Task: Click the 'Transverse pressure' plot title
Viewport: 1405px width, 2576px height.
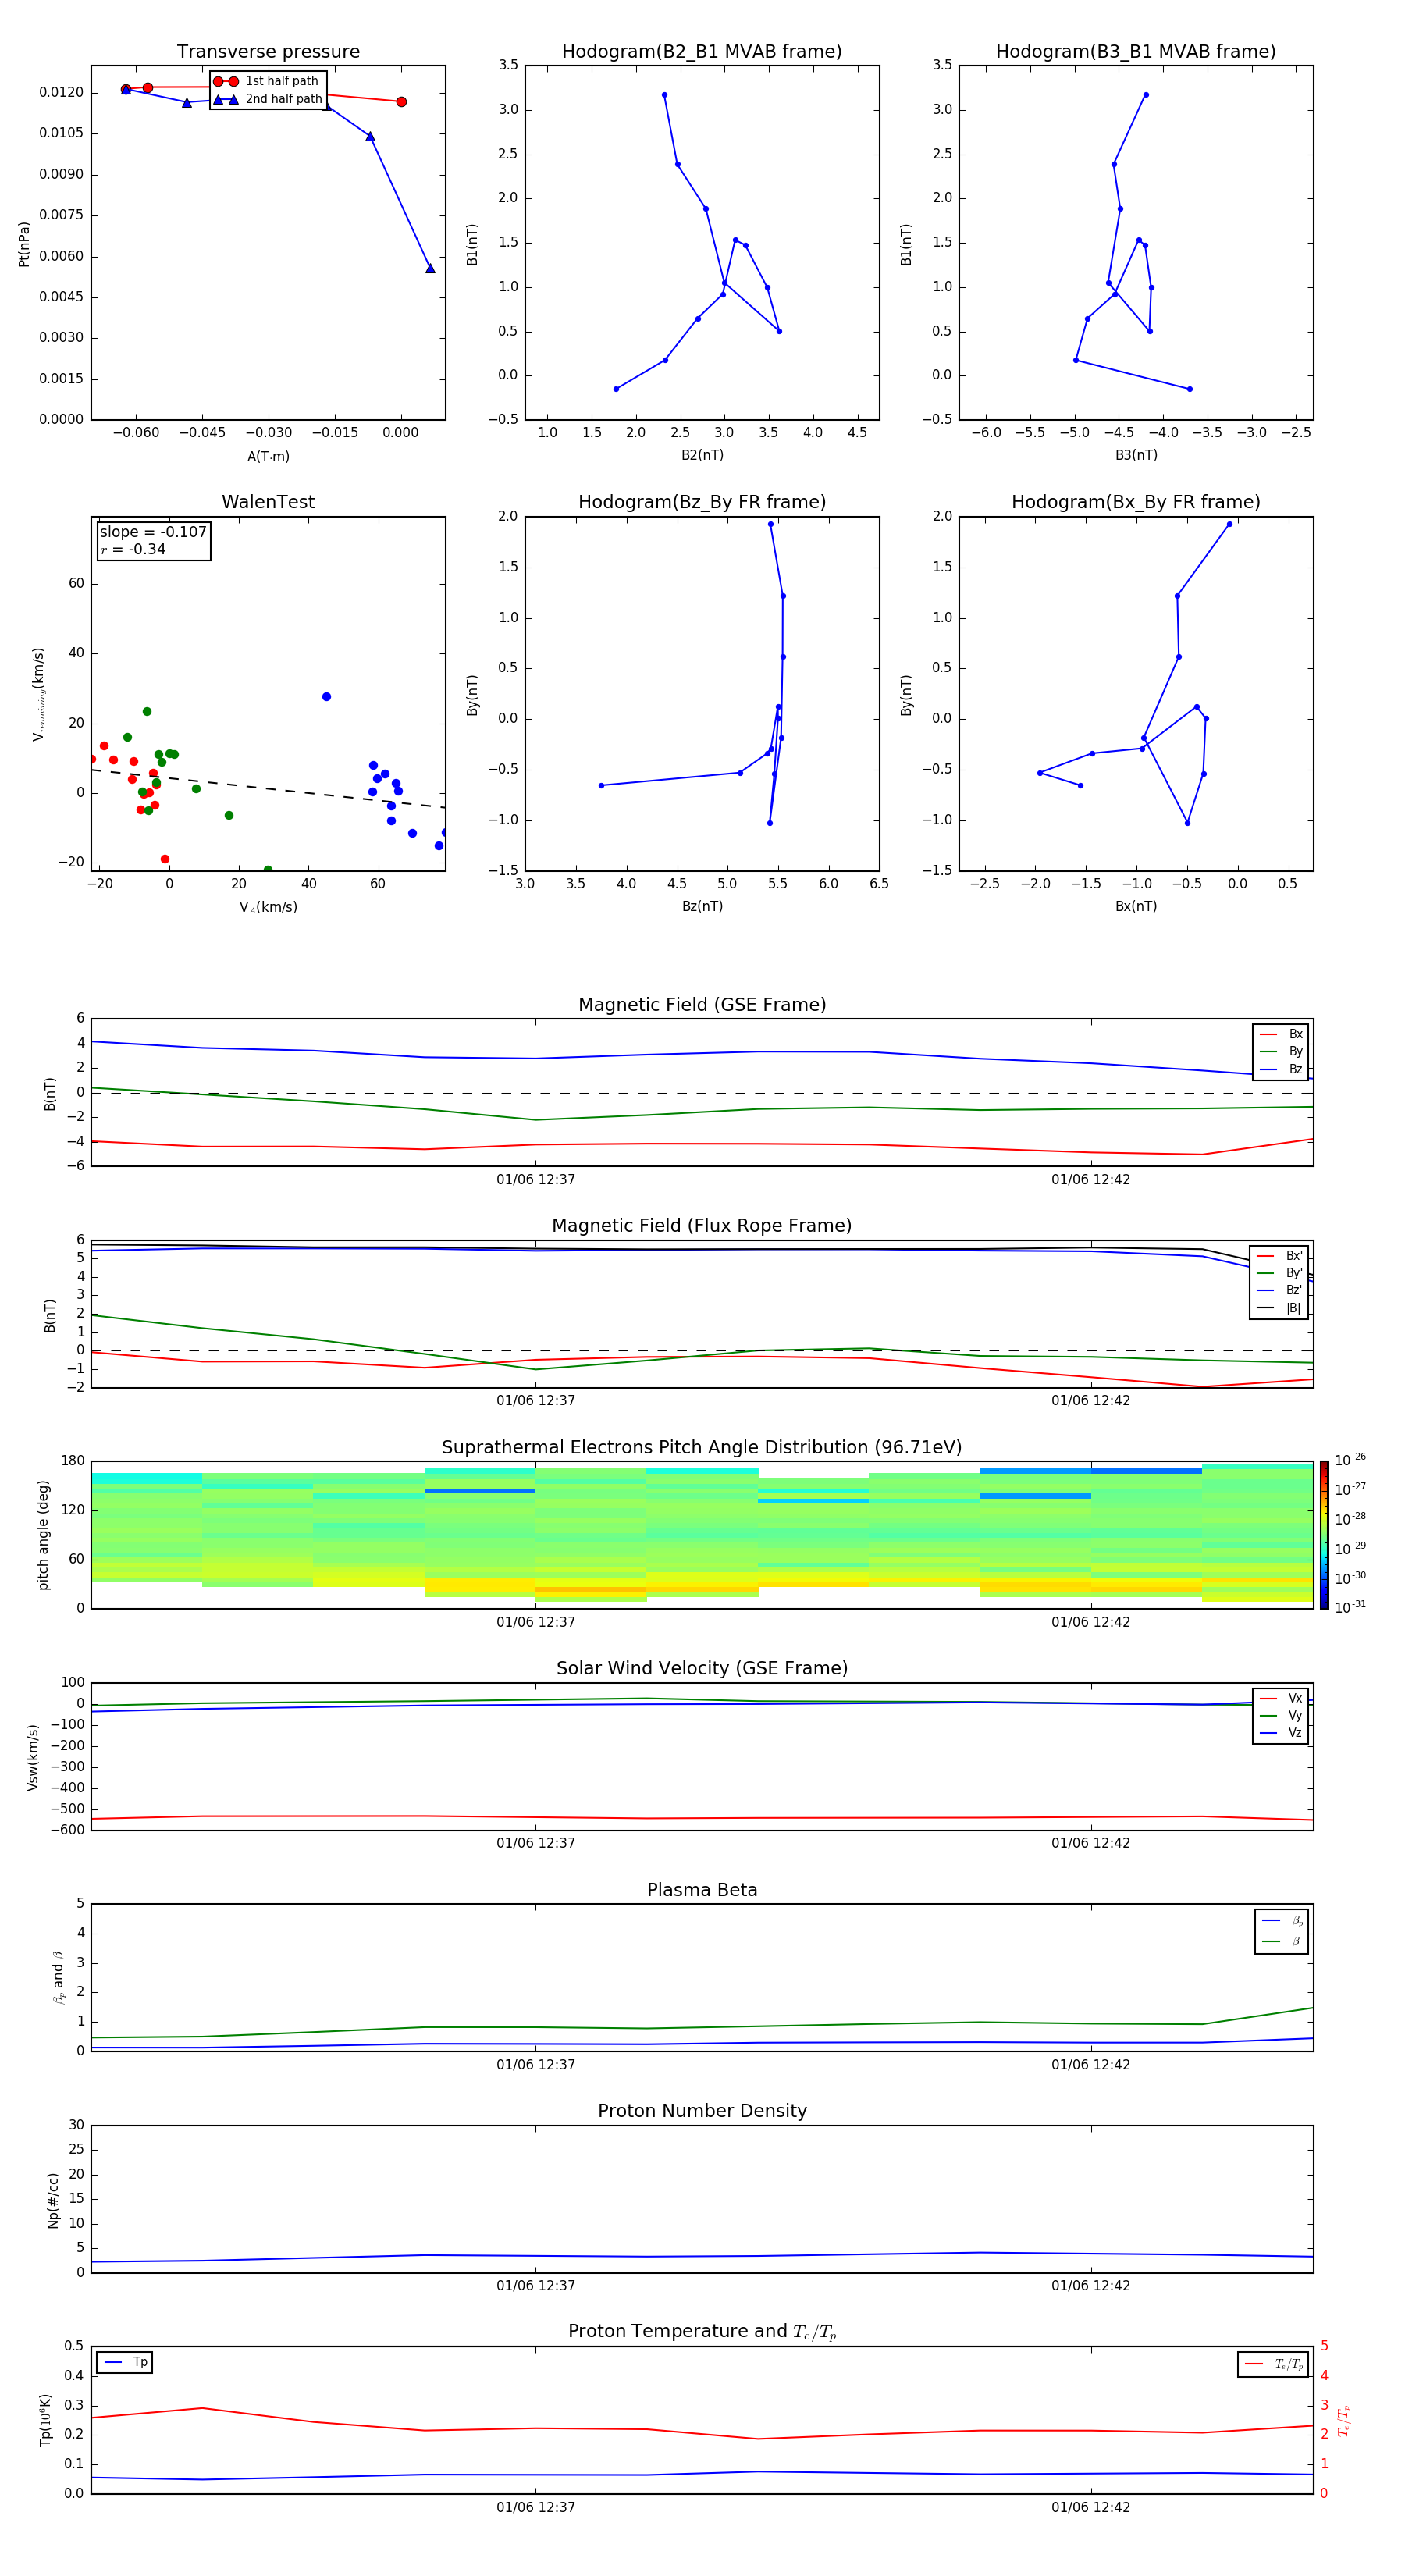Action: click(x=268, y=52)
